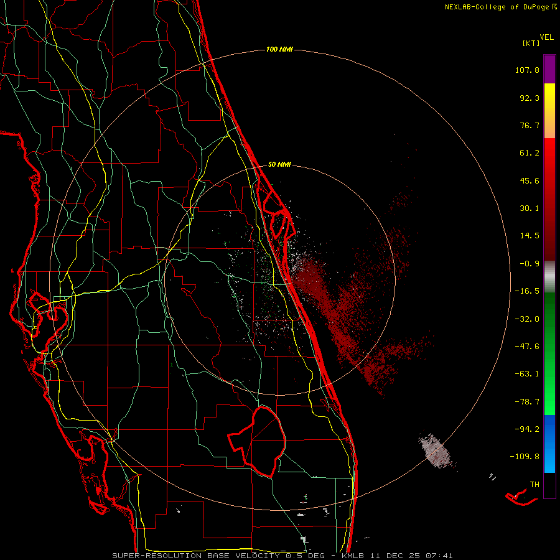The height and width of the screenshot is (560, 560).
Task: Select the yellow swatch on velocity scale
Action: tap(549, 96)
